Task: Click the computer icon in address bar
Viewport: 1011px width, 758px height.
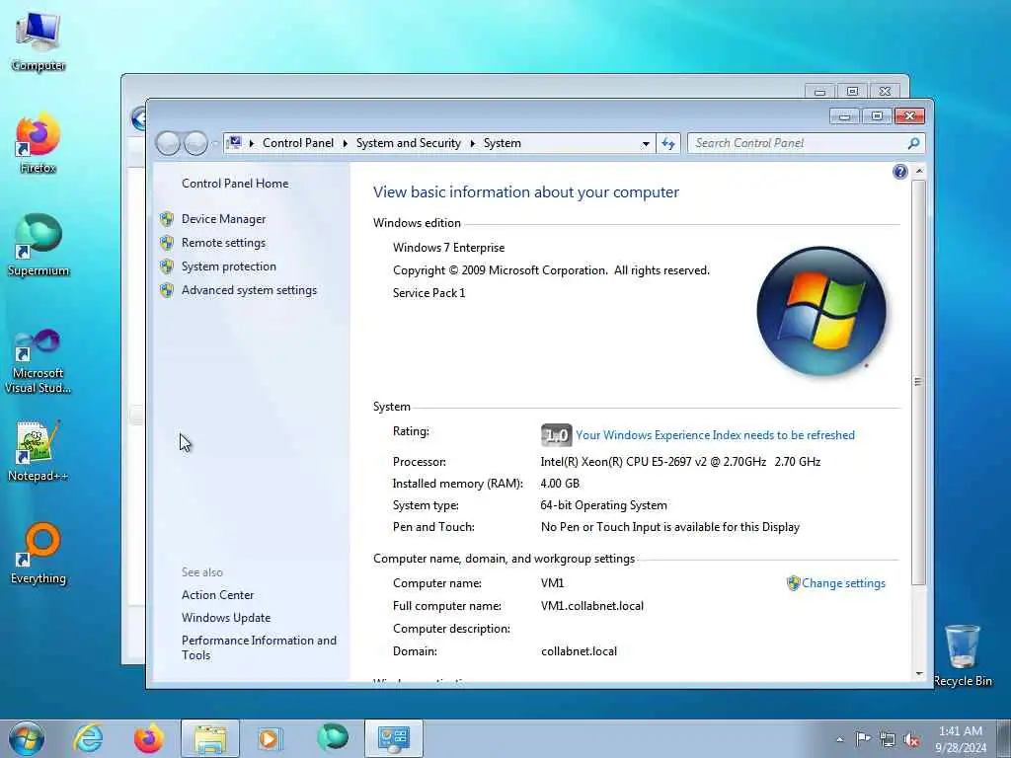Action: click(235, 142)
